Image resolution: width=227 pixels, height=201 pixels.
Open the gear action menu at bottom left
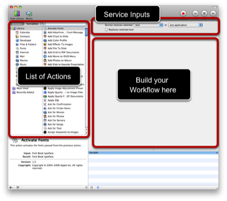(x=11, y=187)
